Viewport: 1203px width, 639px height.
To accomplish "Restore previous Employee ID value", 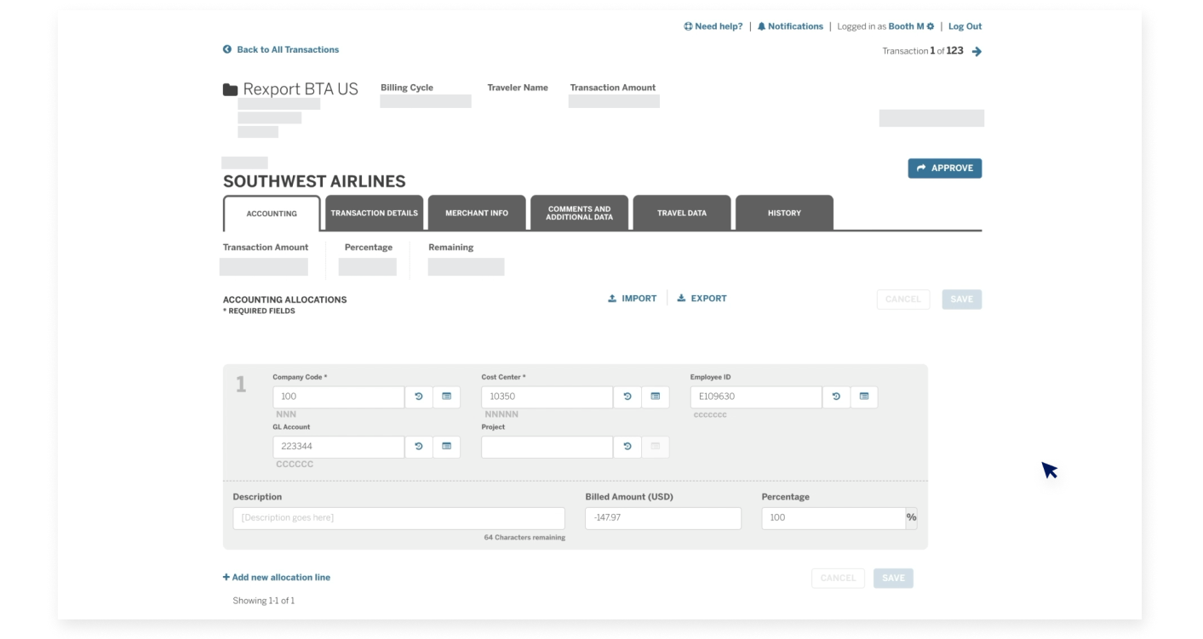I will pyautogui.click(x=835, y=397).
